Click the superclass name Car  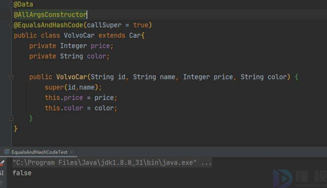[135, 36]
